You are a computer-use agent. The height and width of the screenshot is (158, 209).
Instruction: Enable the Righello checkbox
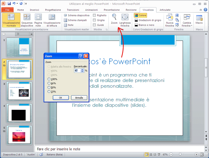coord(94,15)
